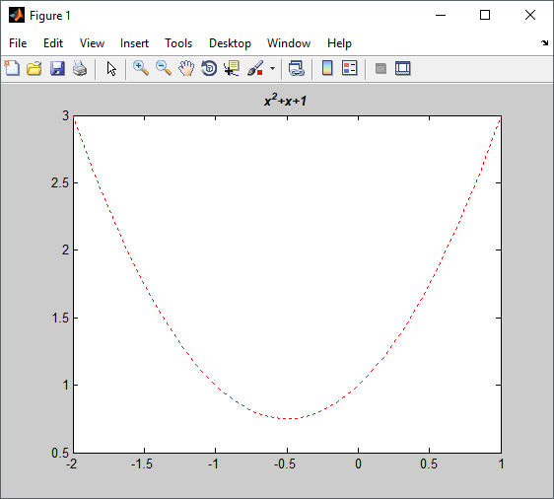Insert a legend via the toolbar icon
This screenshot has height=499, width=554.
coord(350,68)
